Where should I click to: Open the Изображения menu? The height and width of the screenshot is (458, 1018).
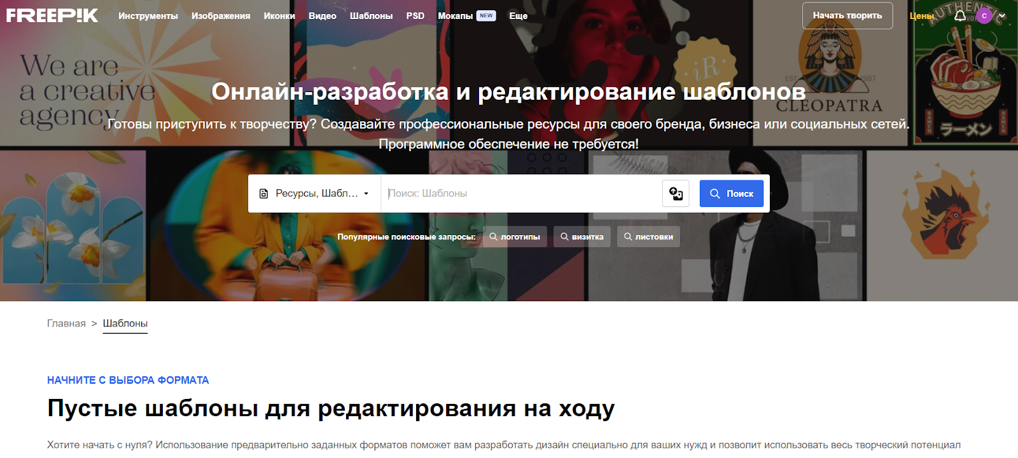point(221,16)
